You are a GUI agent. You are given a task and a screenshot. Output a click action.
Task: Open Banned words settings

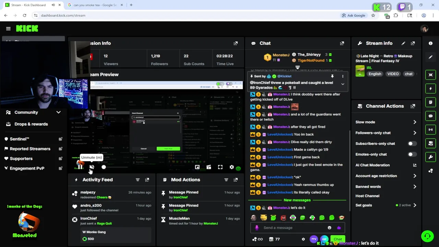point(386,187)
